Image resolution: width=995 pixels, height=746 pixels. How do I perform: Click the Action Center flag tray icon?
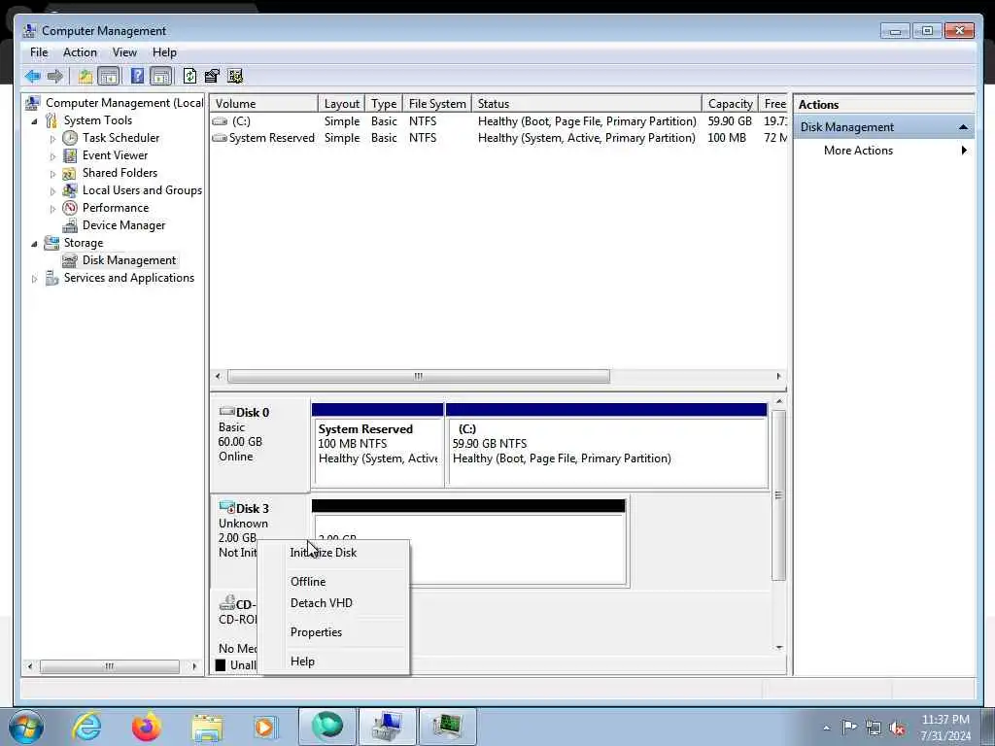click(x=849, y=728)
